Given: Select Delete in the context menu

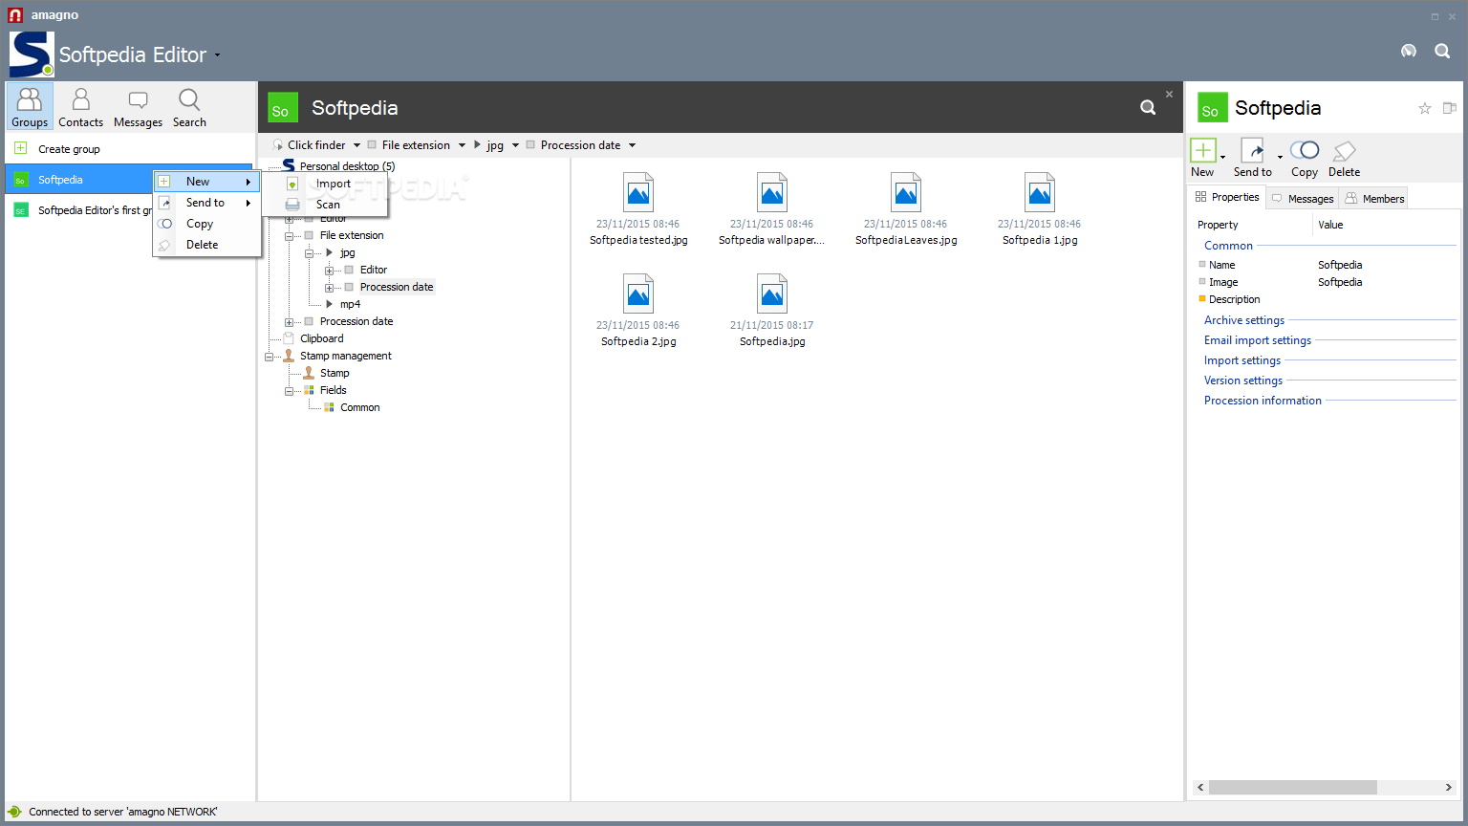Looking at the screenshot, I should 206,245.
